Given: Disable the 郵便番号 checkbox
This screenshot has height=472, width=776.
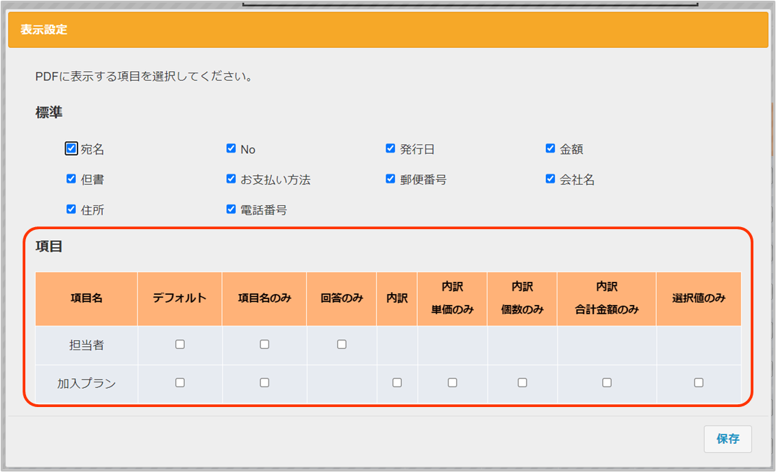Looking at the screenshot, I should [390, 179].
